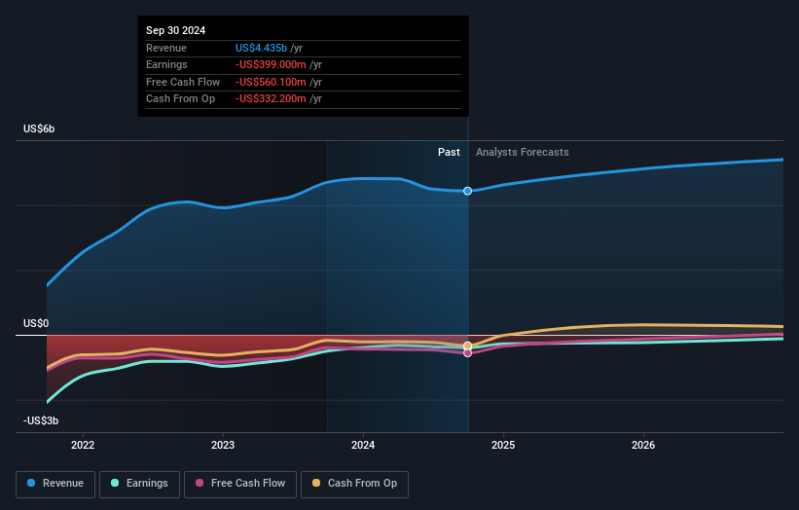This screenshot has height=510, width=799.
Task: Click the 2022 x-axis label
Action: pyautogui.click(x=83, y=445)
